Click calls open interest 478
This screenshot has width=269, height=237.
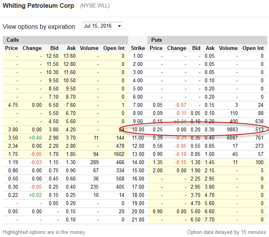pos(120,146)
